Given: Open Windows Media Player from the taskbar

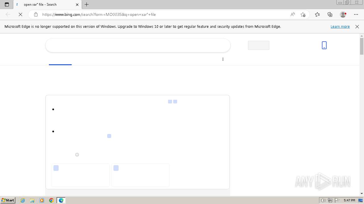Looking at the screenshot, I should pos(42,200).
